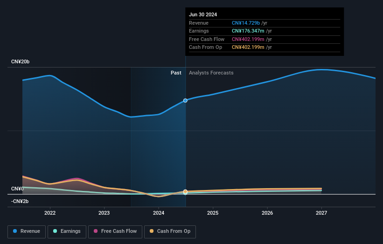Select the CN¥0 y-axis label
This screenshot has height=244, width=383.
(x=17, y=189)
